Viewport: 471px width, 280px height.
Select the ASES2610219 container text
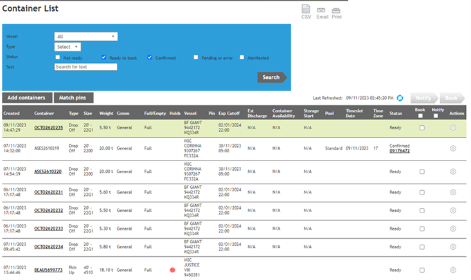tap(46, 148)
